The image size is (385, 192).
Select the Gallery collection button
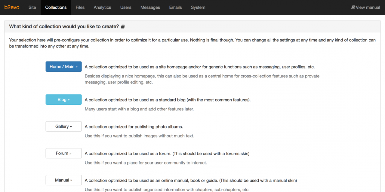pos(63,126)
